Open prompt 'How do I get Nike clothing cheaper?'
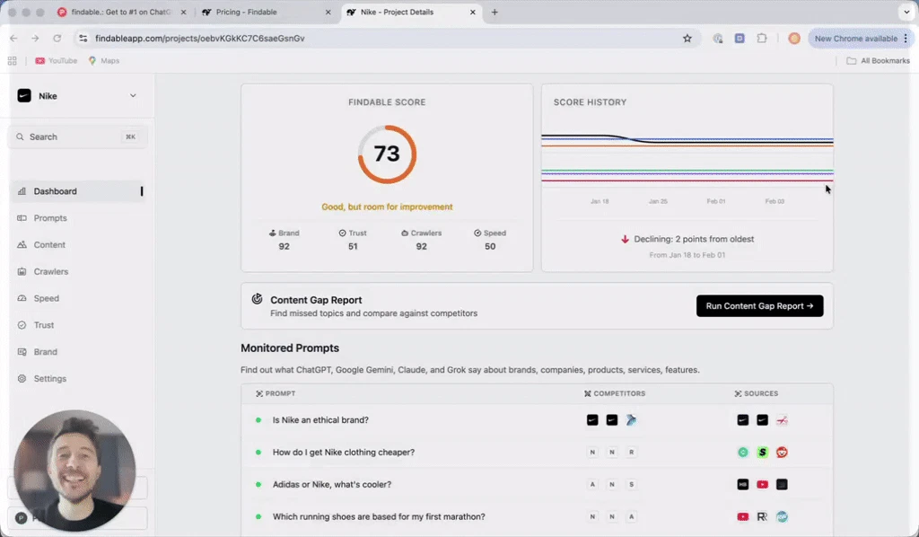This screenshot has height=537, width=919. coord(344,452)
